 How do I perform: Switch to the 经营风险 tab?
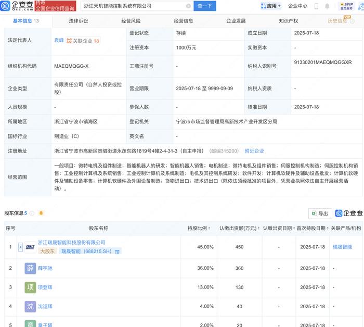tap(131, 21)
